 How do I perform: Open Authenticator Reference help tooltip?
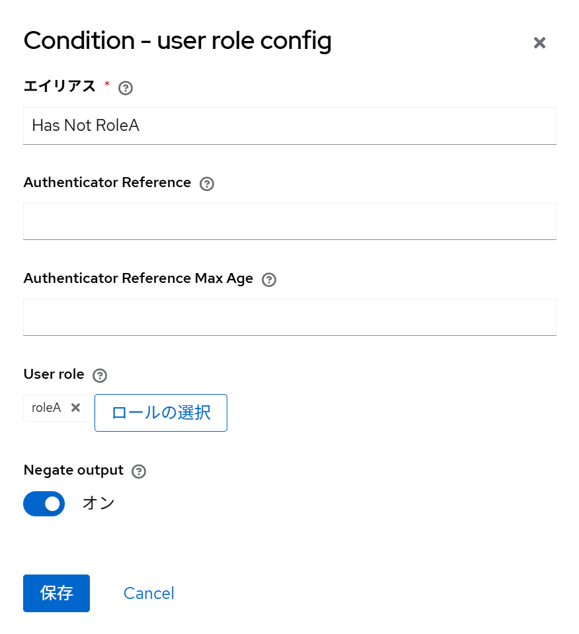tap(207, 184)
